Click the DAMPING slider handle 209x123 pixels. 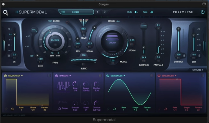[x=144, y=48]
